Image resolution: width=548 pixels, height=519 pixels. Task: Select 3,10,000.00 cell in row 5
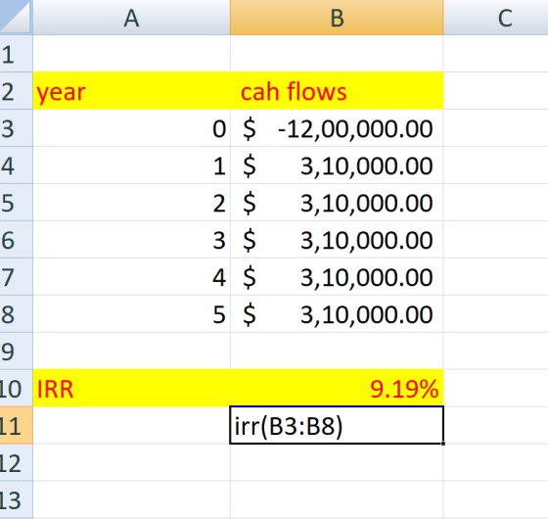point(337,202)
